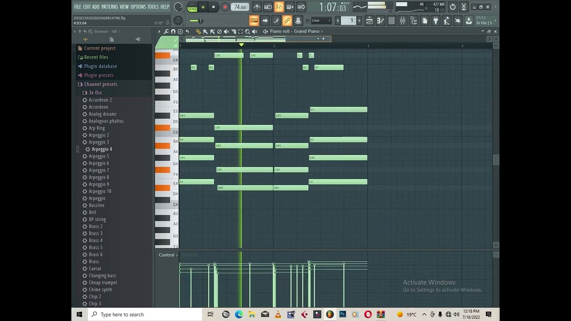Toggle countdown before recording (3.2.1)
571x321 pixels.
tap(279, 7)
